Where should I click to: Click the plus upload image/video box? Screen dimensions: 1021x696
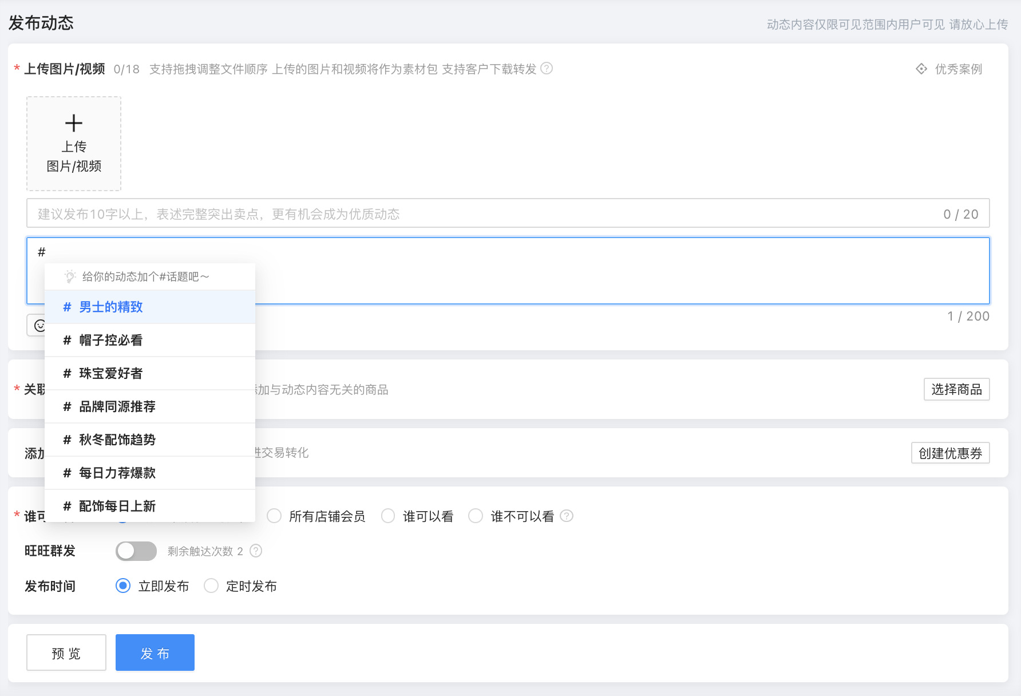tap(74, 144)
